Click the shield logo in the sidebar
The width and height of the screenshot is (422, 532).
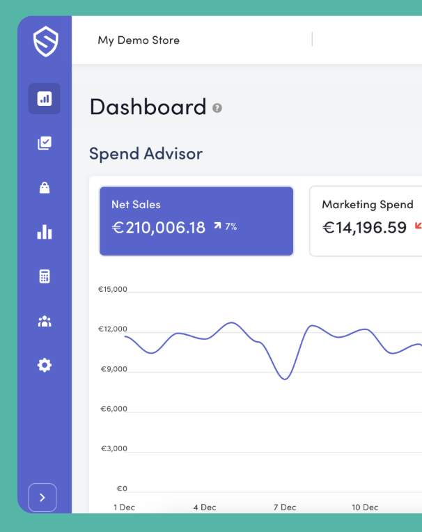tap(45, 42)
